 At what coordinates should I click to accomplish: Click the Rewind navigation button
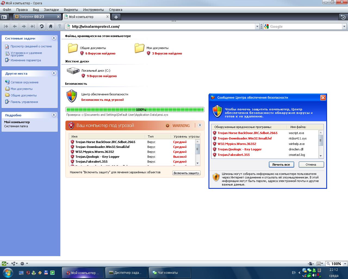6,26
